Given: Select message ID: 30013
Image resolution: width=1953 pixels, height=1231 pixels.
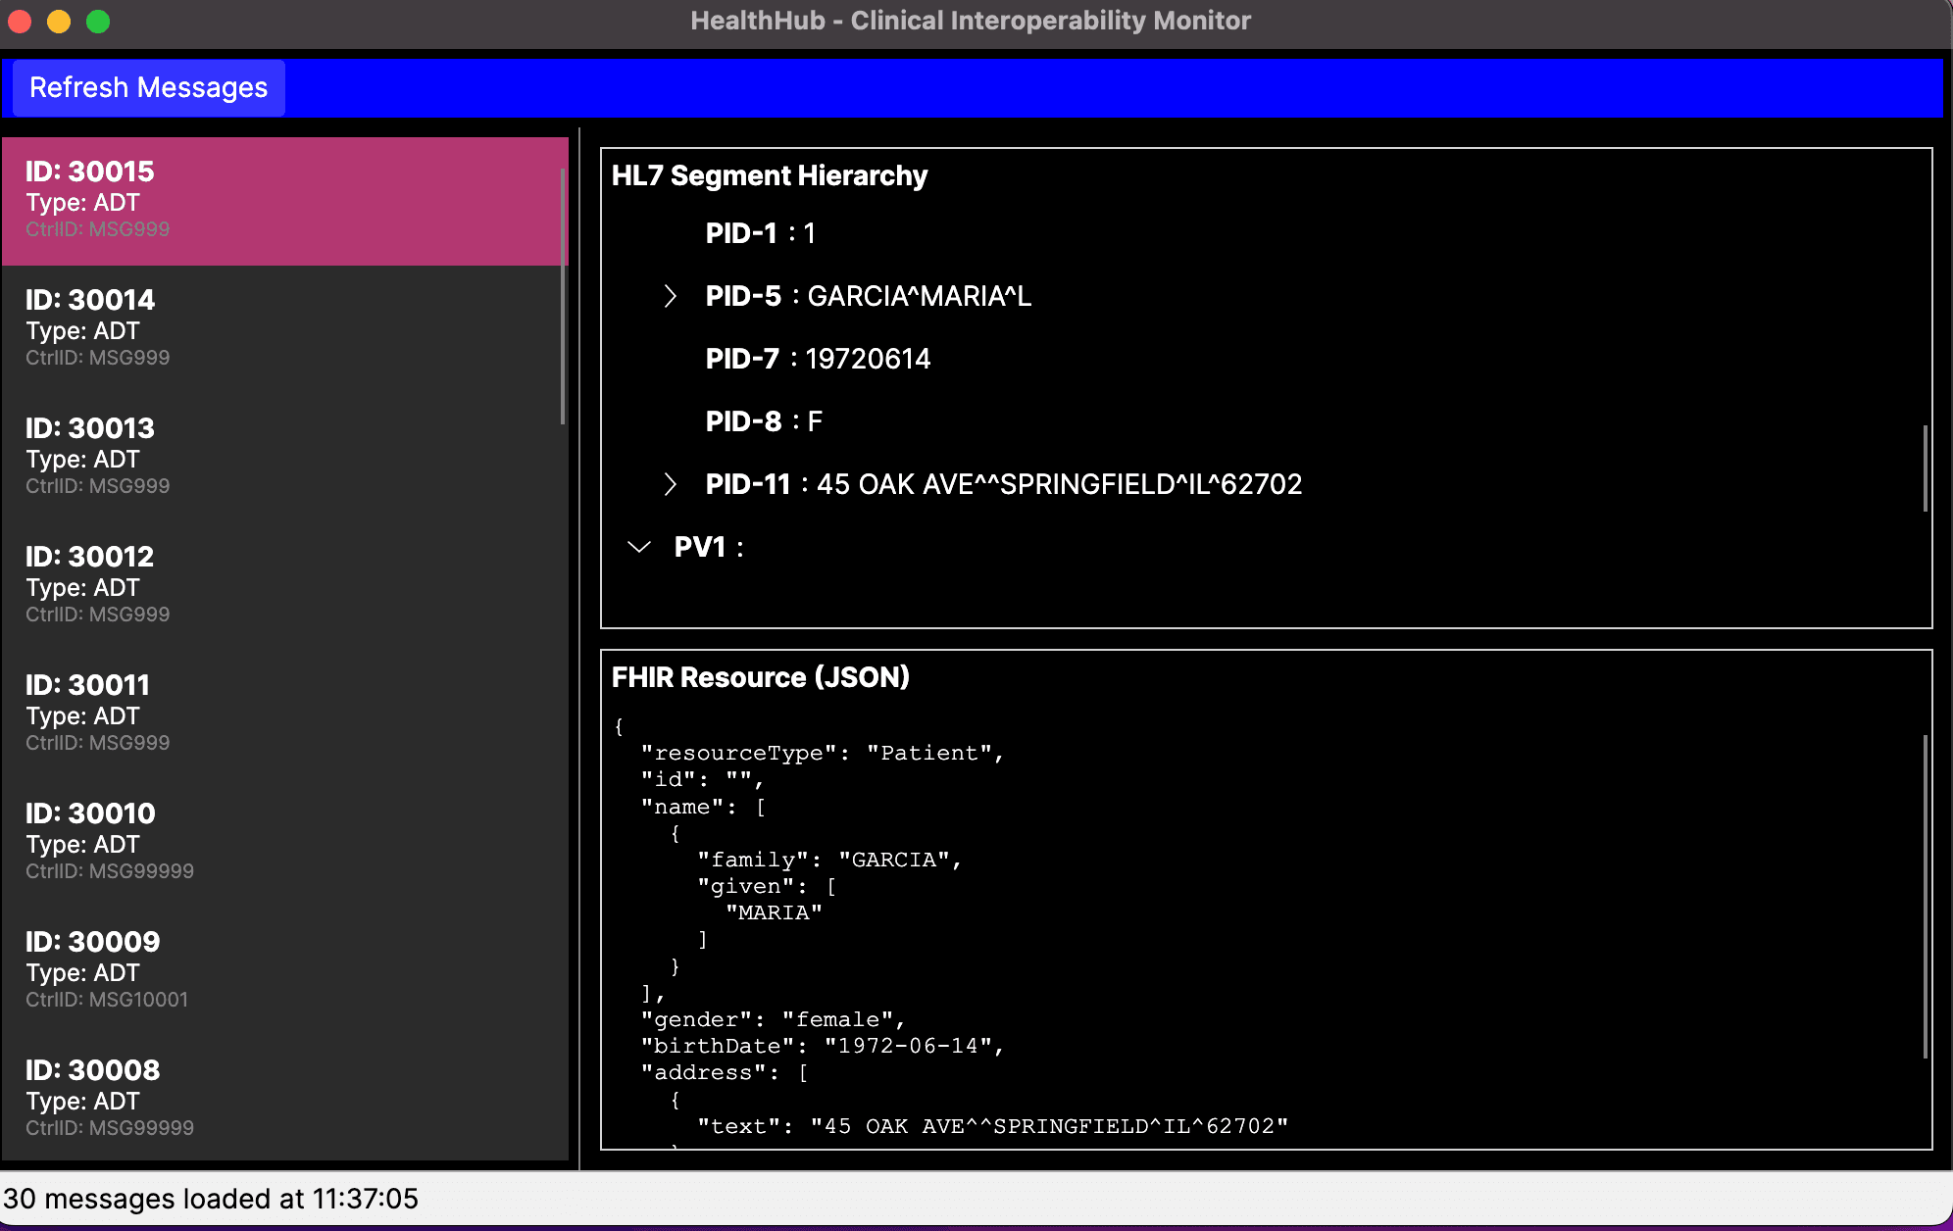Looking at the screenshot, I should point(284,458).
